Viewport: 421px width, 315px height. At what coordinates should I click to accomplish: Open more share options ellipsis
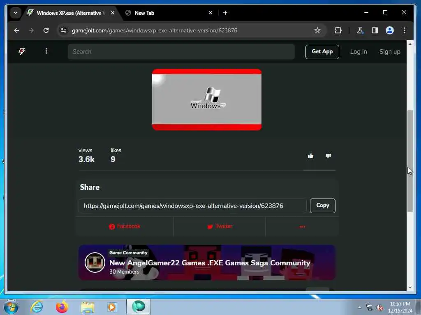(302, 226)
